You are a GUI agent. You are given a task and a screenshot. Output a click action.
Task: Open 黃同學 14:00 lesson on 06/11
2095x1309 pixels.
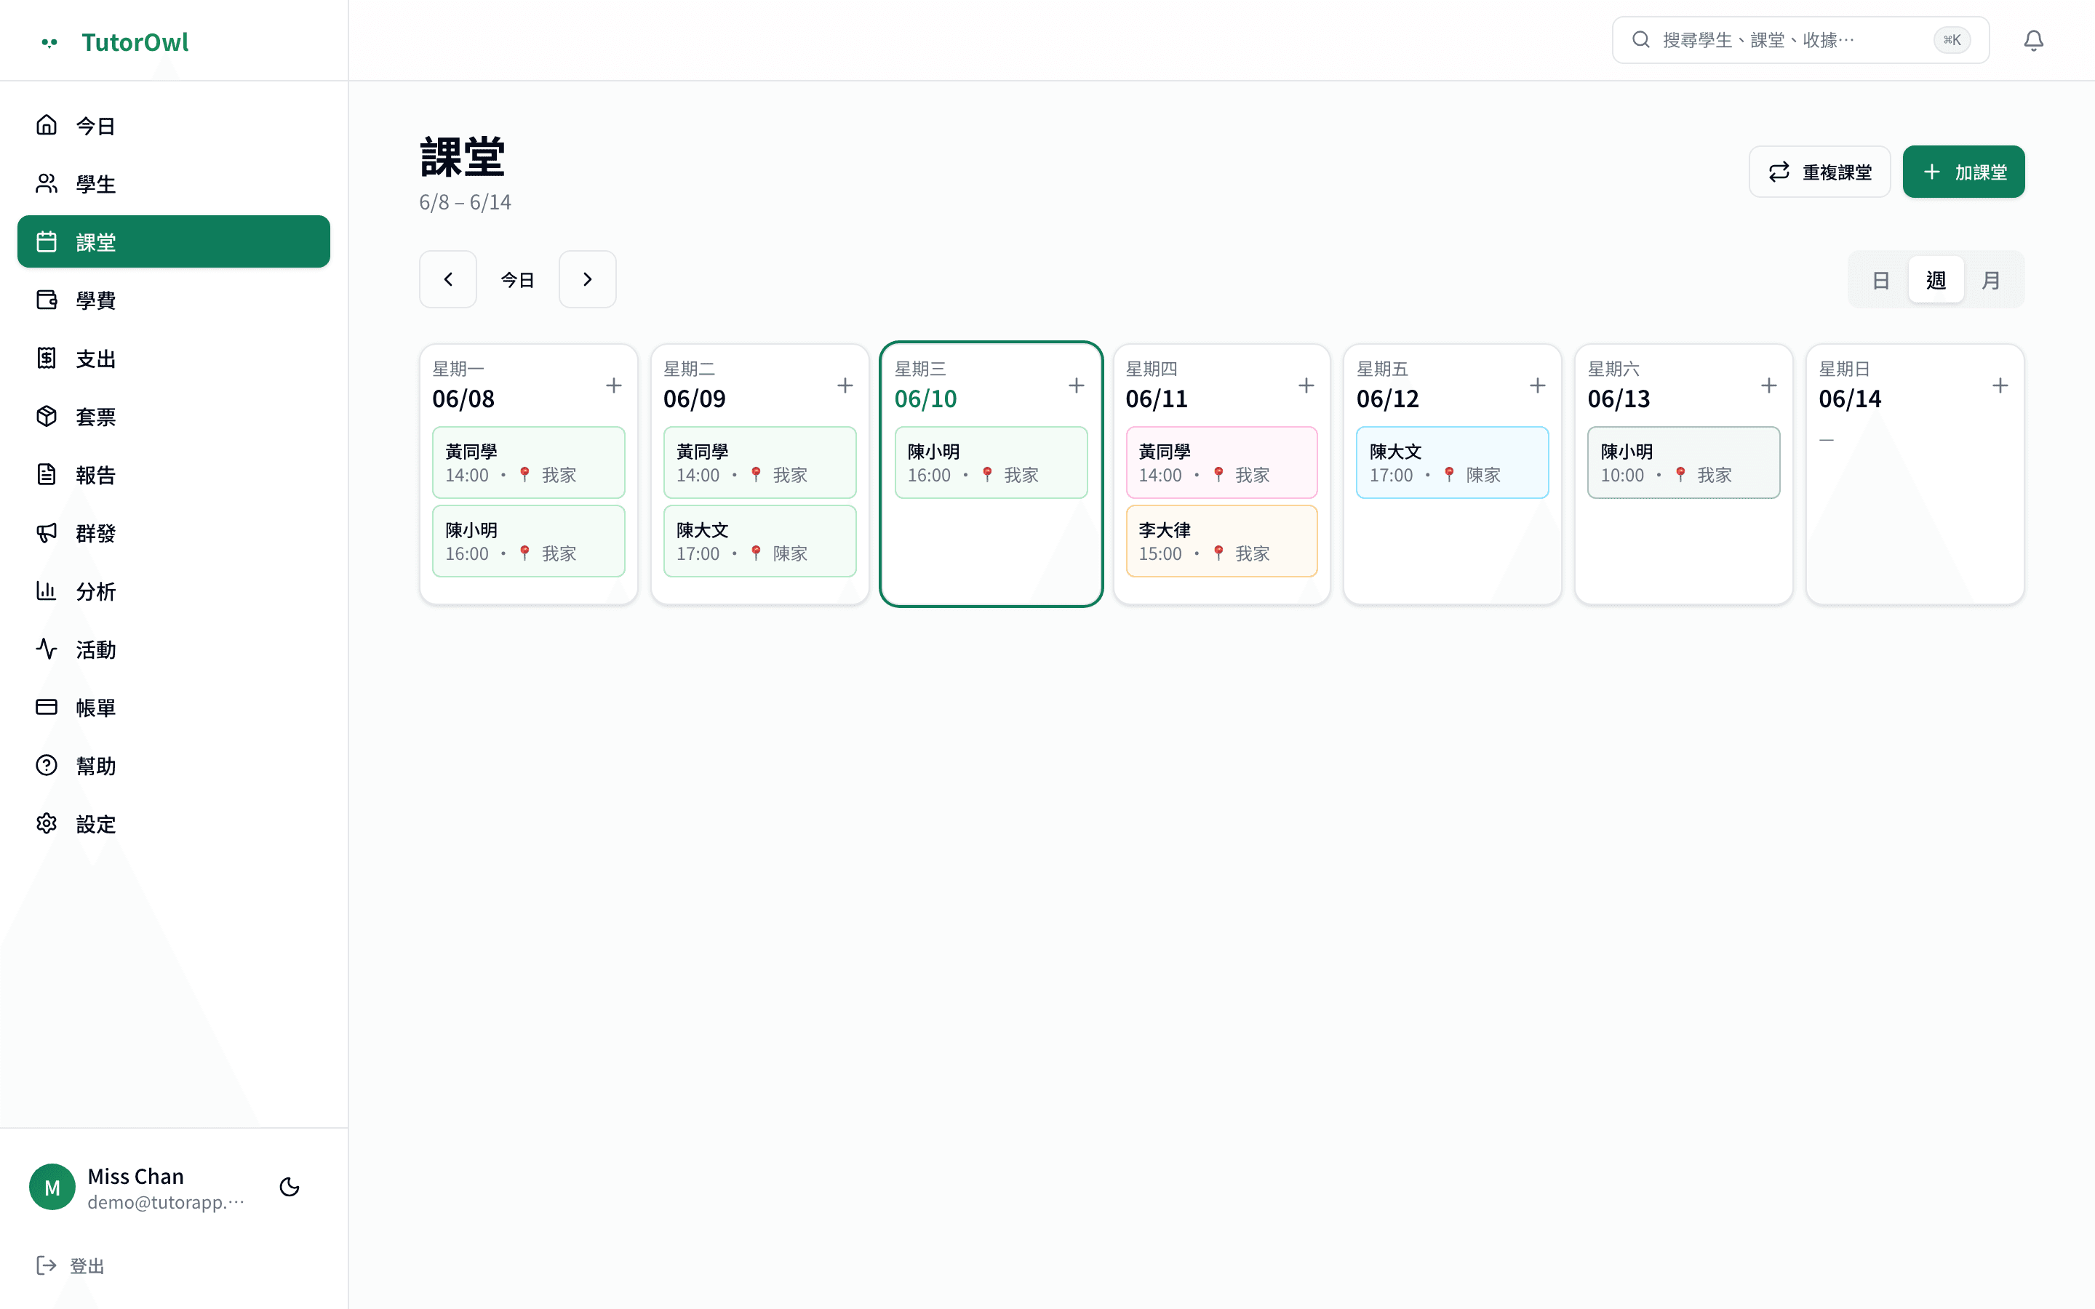[1221, 463]
